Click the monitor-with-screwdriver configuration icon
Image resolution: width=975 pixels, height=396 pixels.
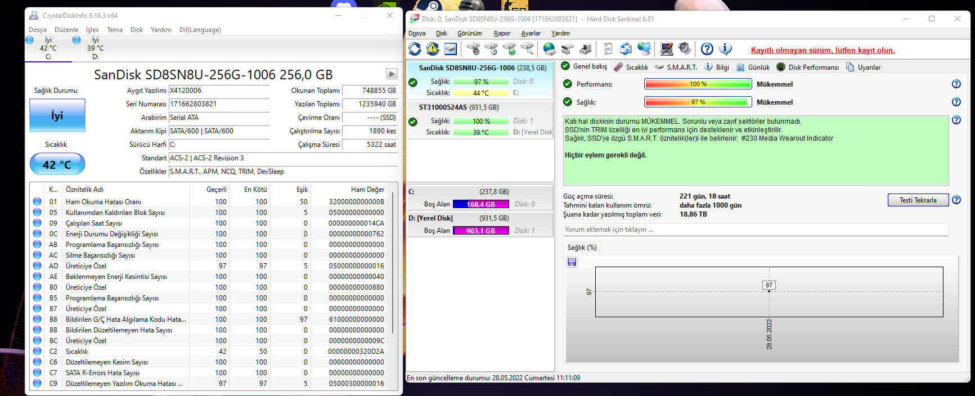(x=667, y=49)
